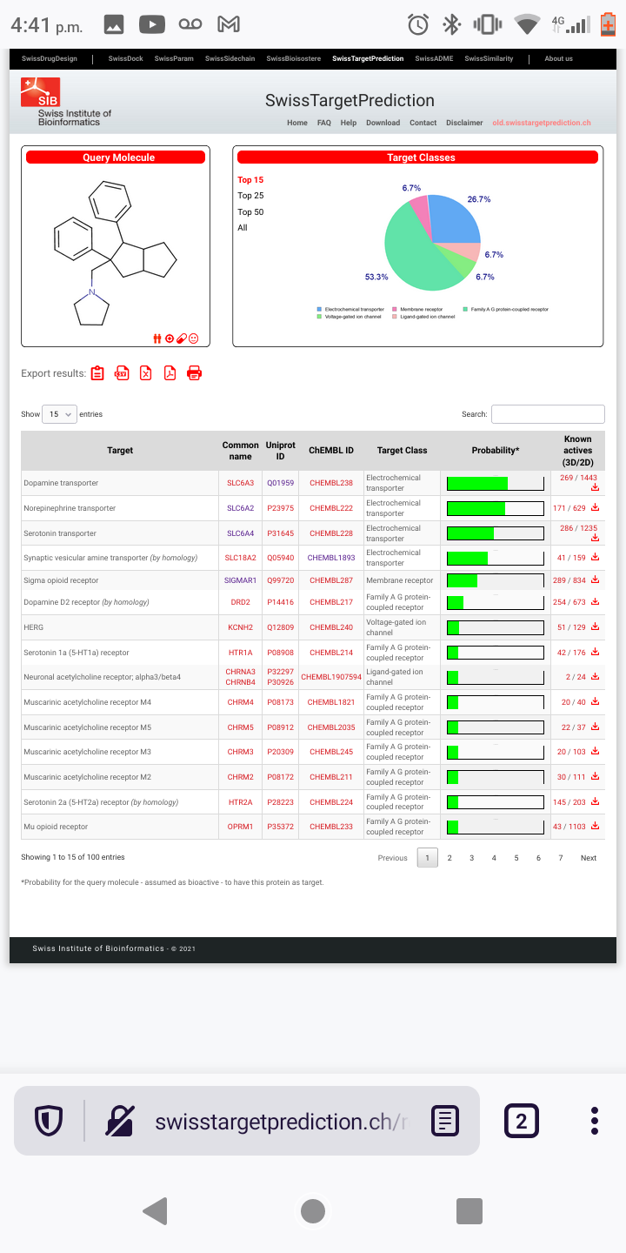This screenshot has height=1253, width=626.
Task: Download known actives for Dopamine transporter
Action: coord(596,487)
